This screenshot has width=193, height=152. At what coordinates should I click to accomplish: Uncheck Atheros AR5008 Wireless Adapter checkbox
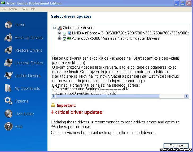click(64, 39)
